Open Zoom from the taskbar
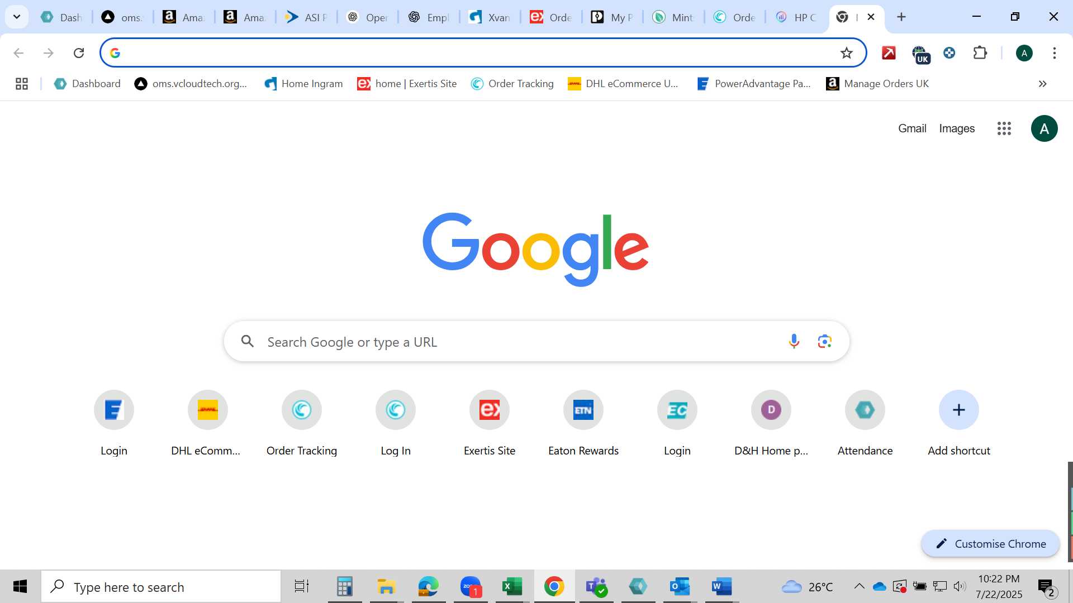The image size is (1073, 603). [x=471, y=587]
